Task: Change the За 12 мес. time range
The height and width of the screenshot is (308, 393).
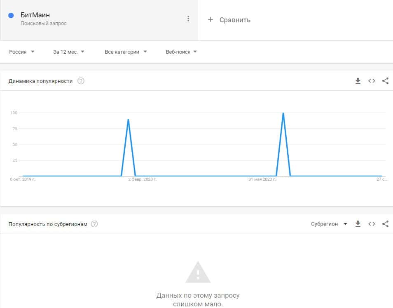Action: [69, 52]
